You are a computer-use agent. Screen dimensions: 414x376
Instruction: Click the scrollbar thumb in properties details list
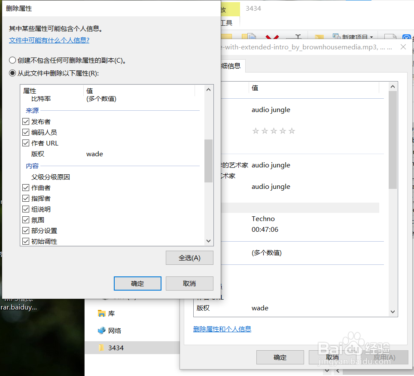(393, 140)
